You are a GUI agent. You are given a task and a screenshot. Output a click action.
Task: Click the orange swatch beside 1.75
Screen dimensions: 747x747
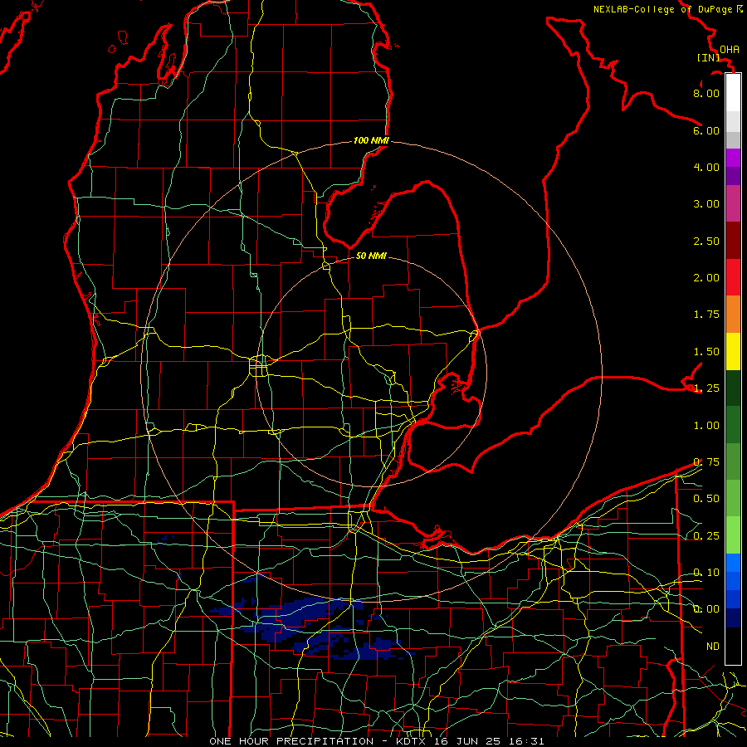[x=733, y=315]
